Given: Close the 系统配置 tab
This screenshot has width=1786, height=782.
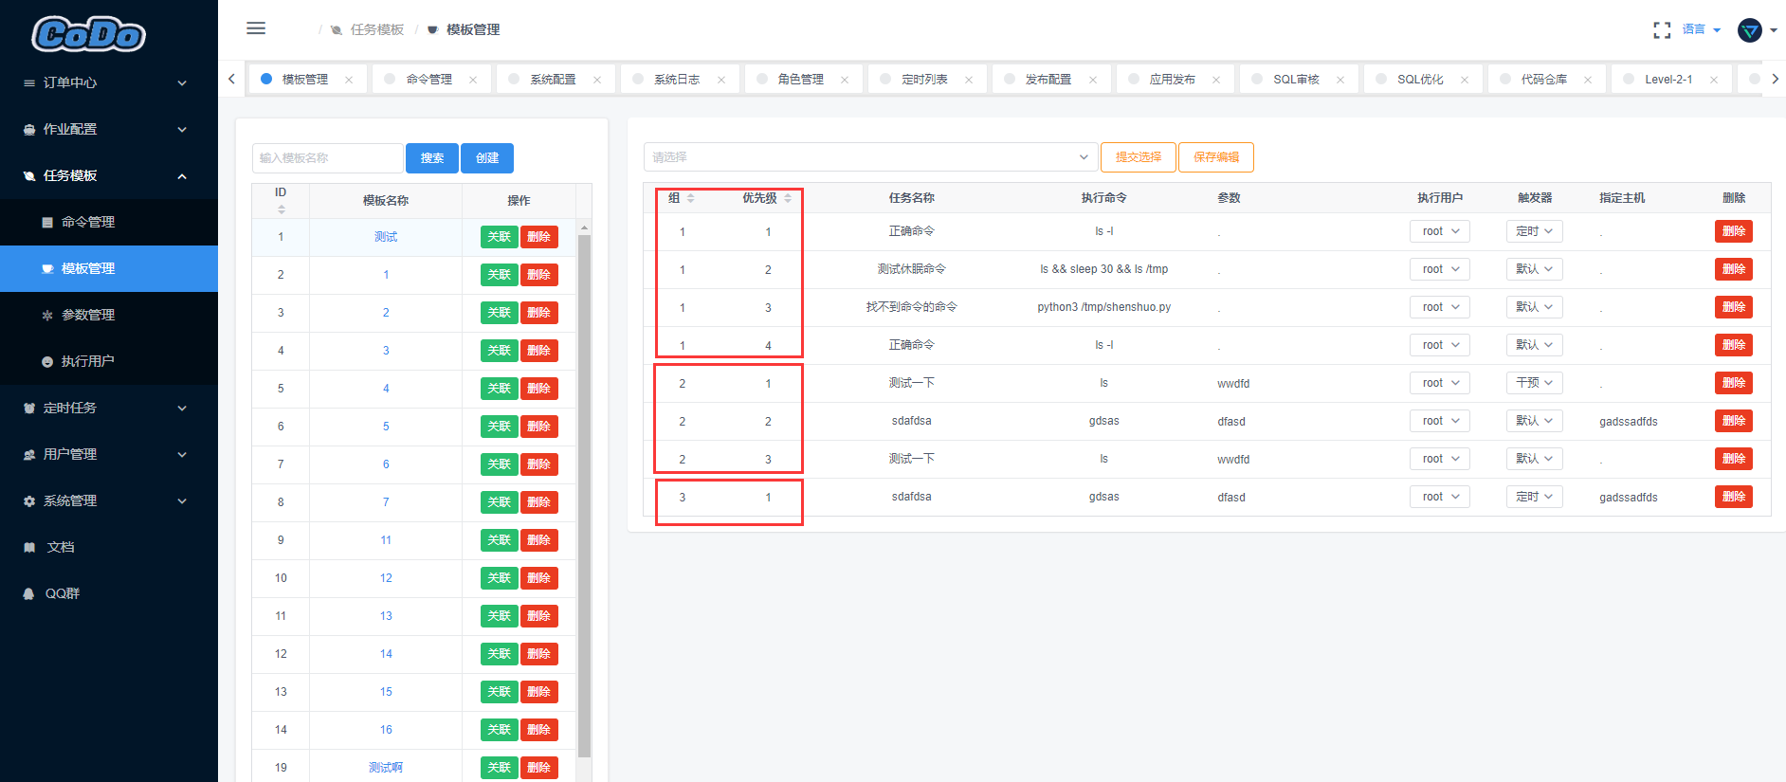Looking at the screenshot, I should pyautogui.click(x=597, y=80).
